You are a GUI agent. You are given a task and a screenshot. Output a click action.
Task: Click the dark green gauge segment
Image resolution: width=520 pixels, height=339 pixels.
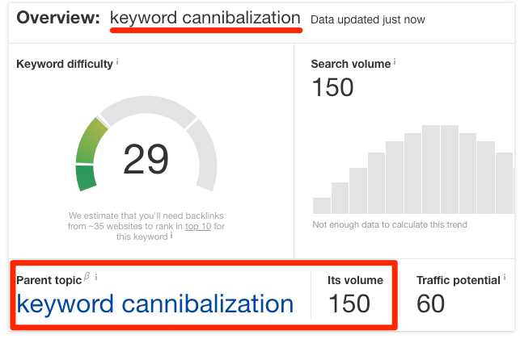85,178
